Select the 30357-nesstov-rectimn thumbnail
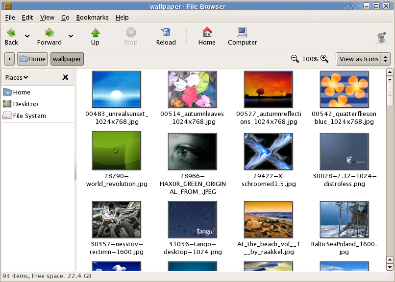Viewport: 395px width, 282px height. (116, 219)
